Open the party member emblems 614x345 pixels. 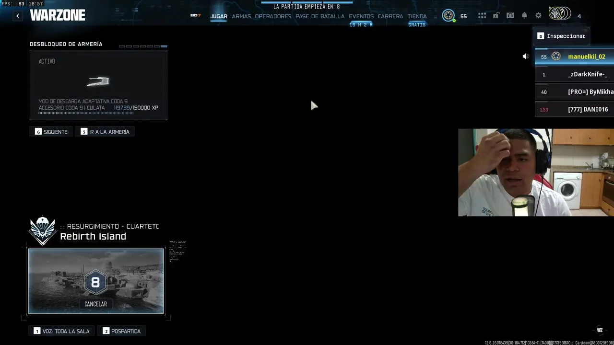(x=560, y=14)
